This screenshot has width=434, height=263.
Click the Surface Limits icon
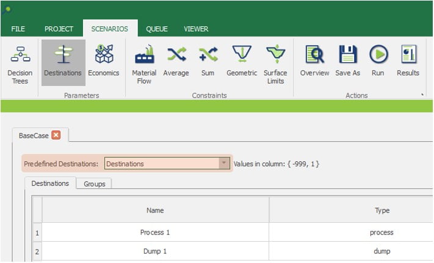[x=275, y=63]
